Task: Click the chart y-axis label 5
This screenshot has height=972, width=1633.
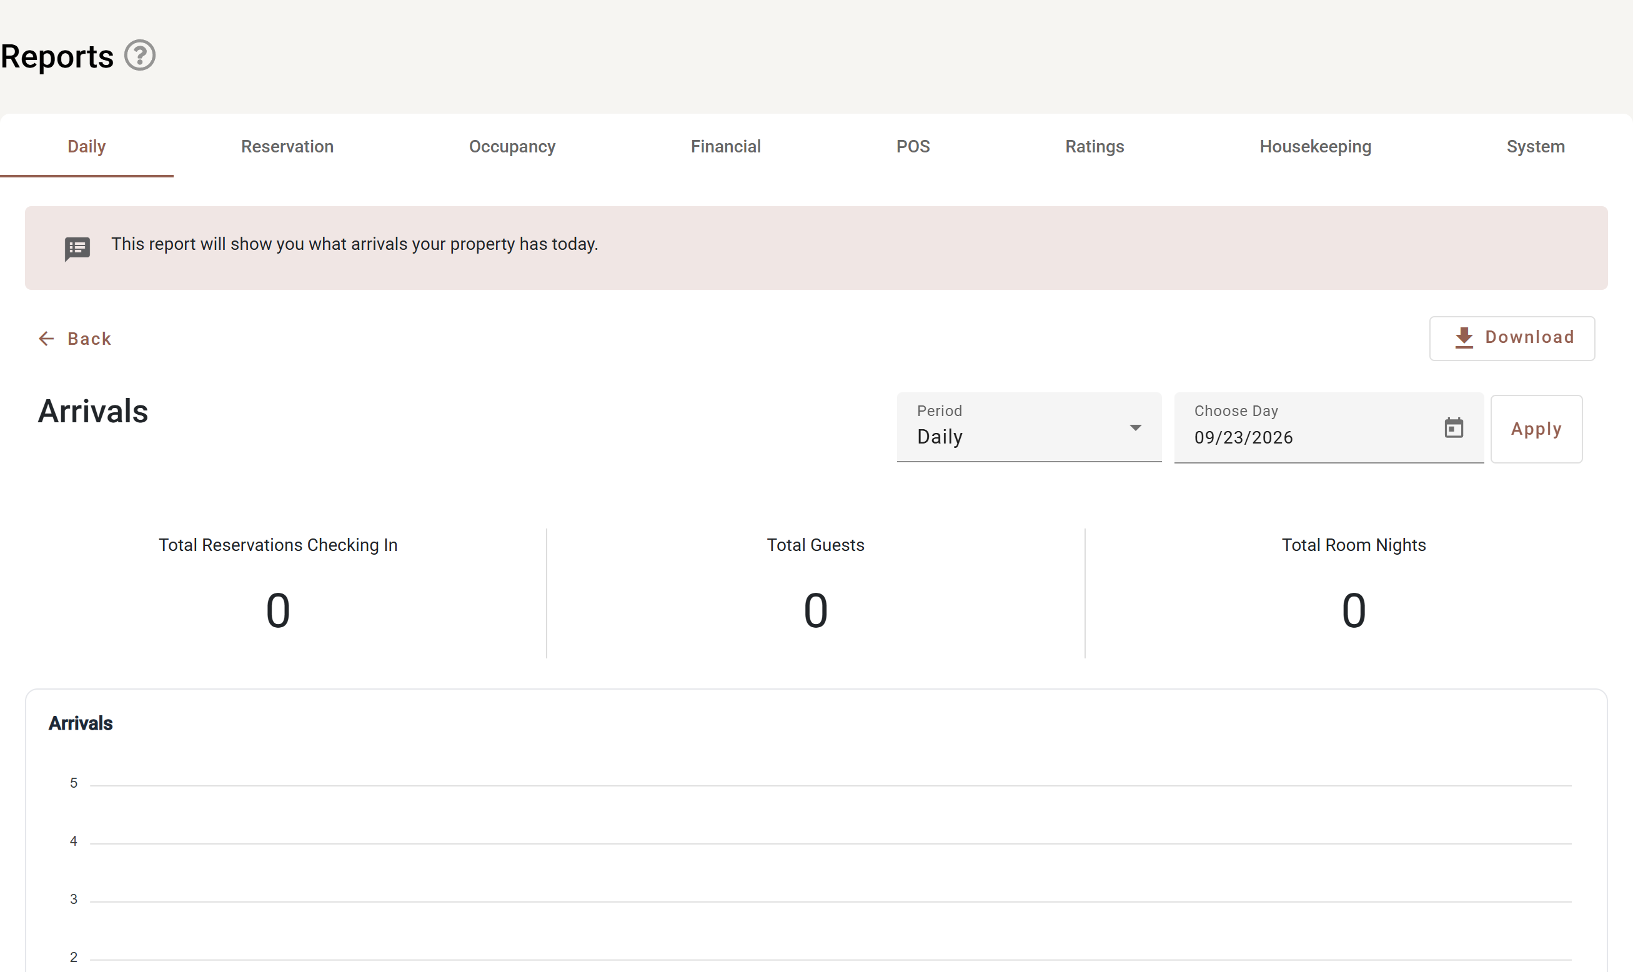Action: coord(73,783)
